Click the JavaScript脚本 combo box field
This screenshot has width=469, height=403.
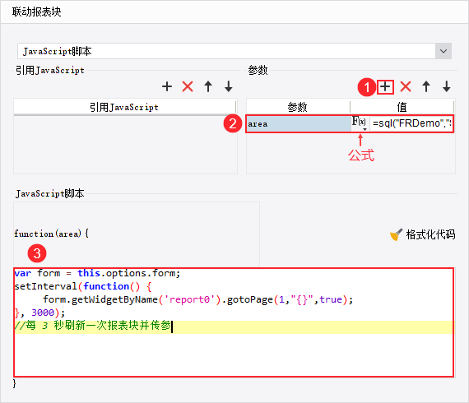tap(226, 51)
